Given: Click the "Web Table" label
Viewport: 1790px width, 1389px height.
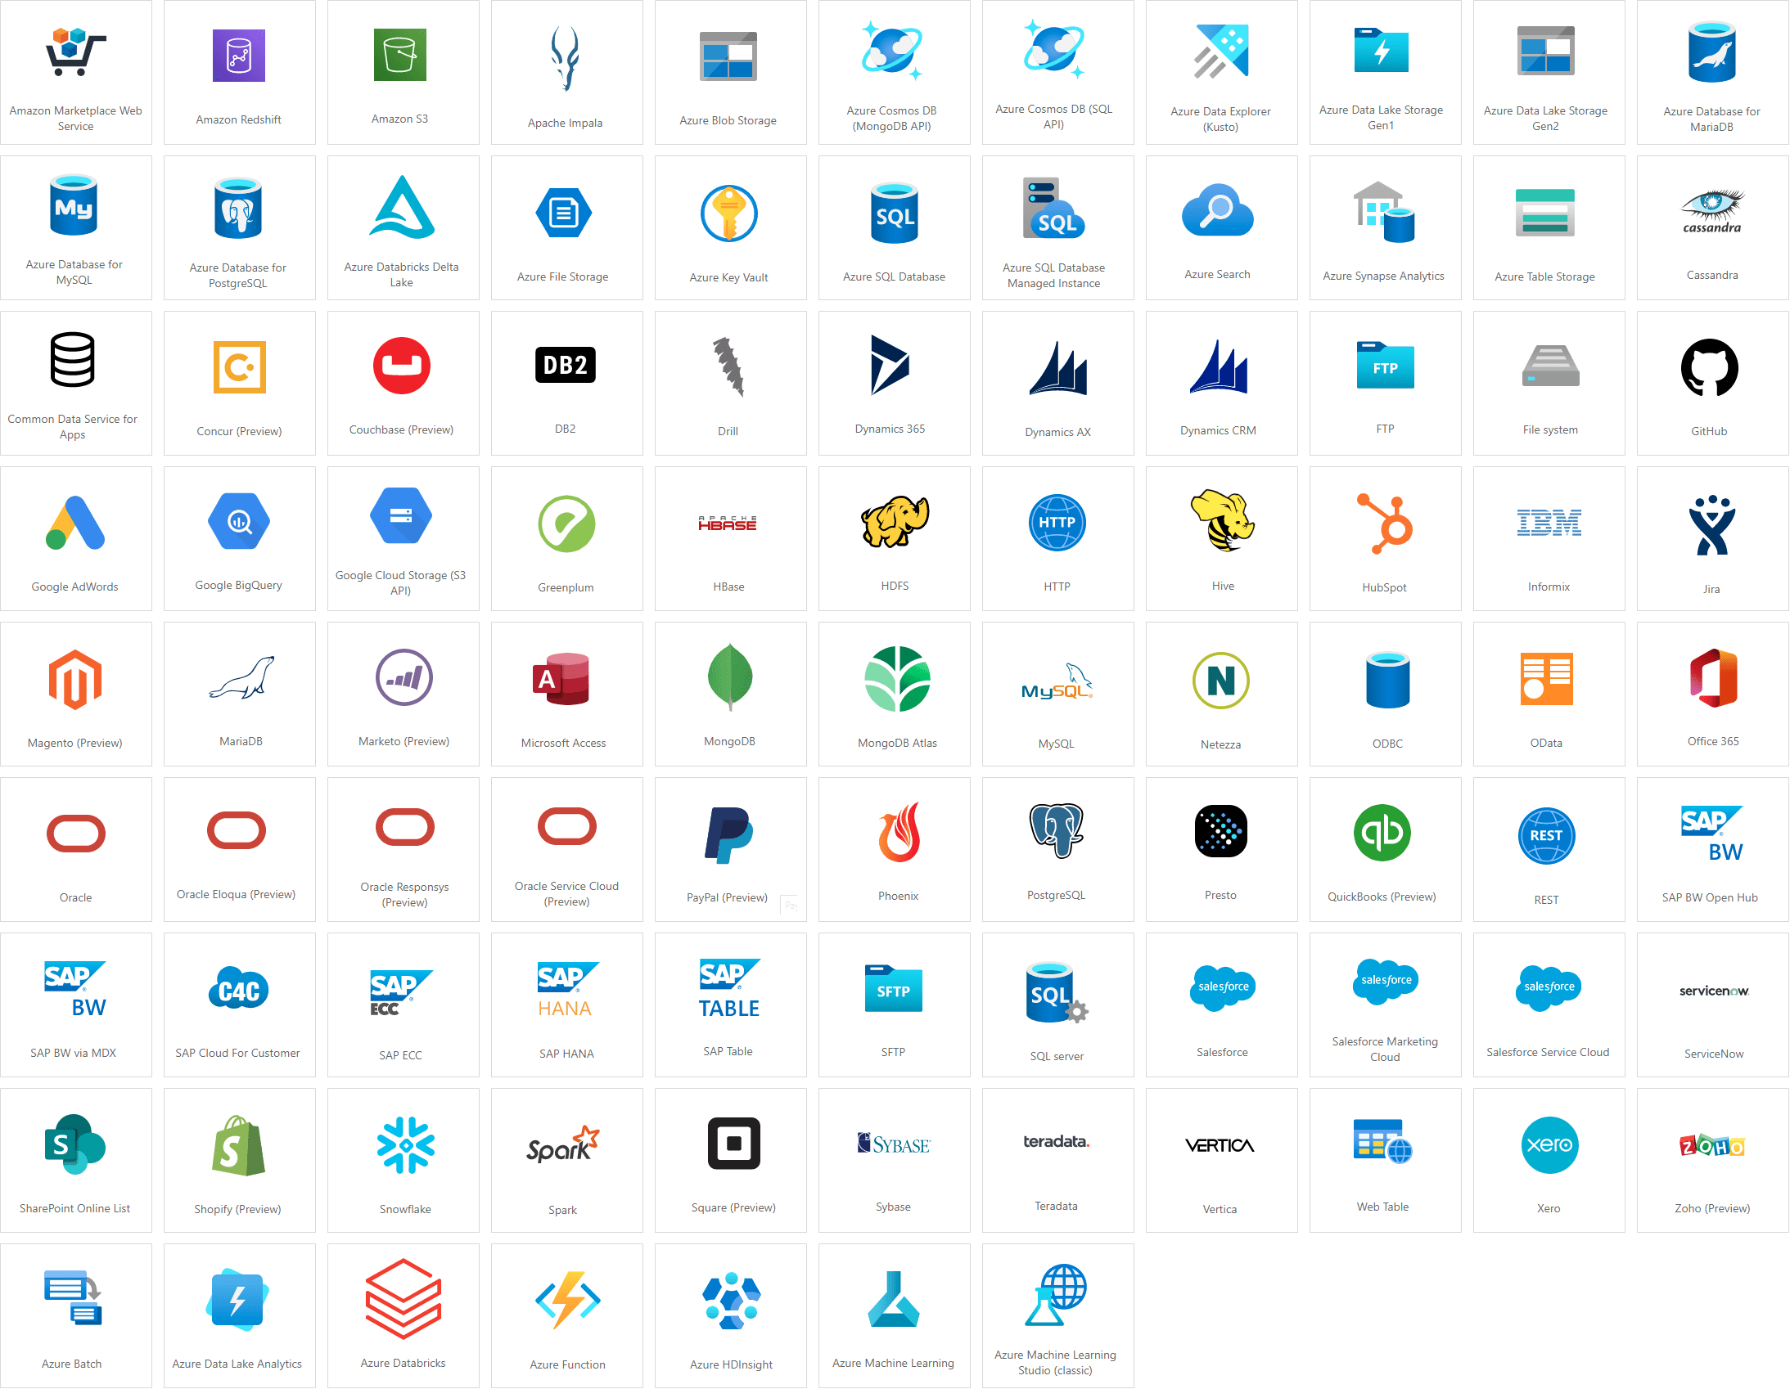Looking at the screenshot, I should 1382,1207.
